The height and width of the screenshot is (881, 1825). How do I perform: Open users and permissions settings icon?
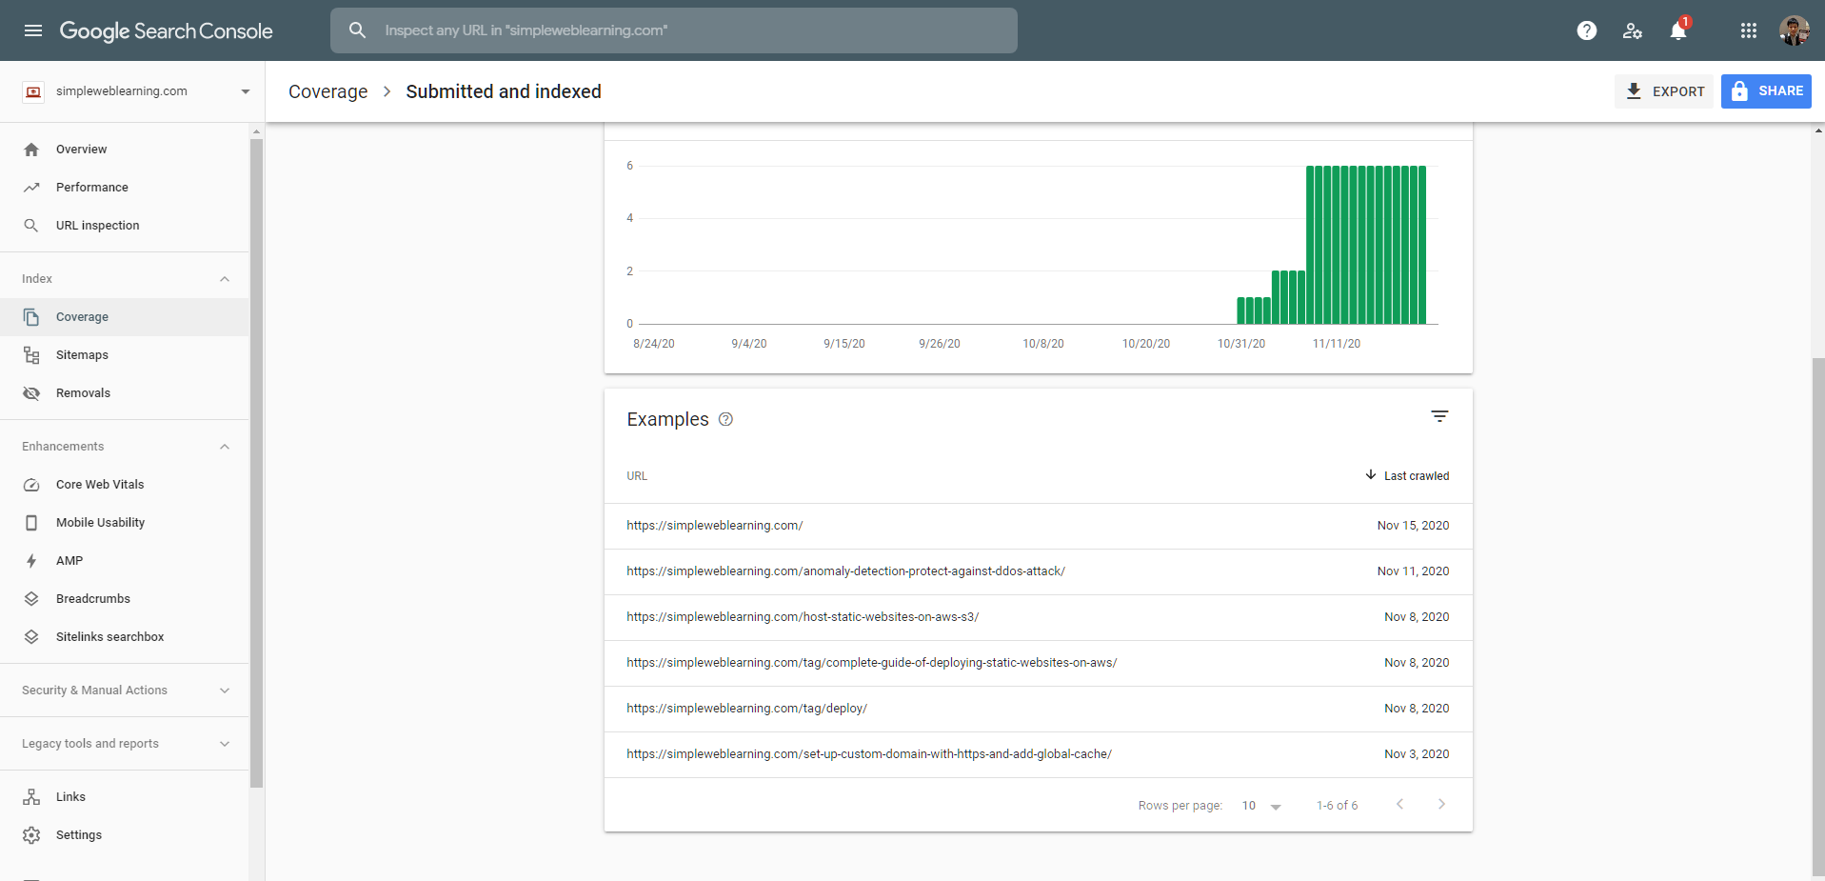[x=1633, y=30]
